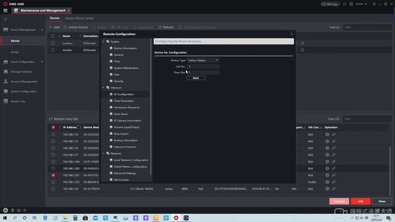This screenshot has height=222, width=395.
Task: Switch to the Device tab
Action: [x=54, y=18]
